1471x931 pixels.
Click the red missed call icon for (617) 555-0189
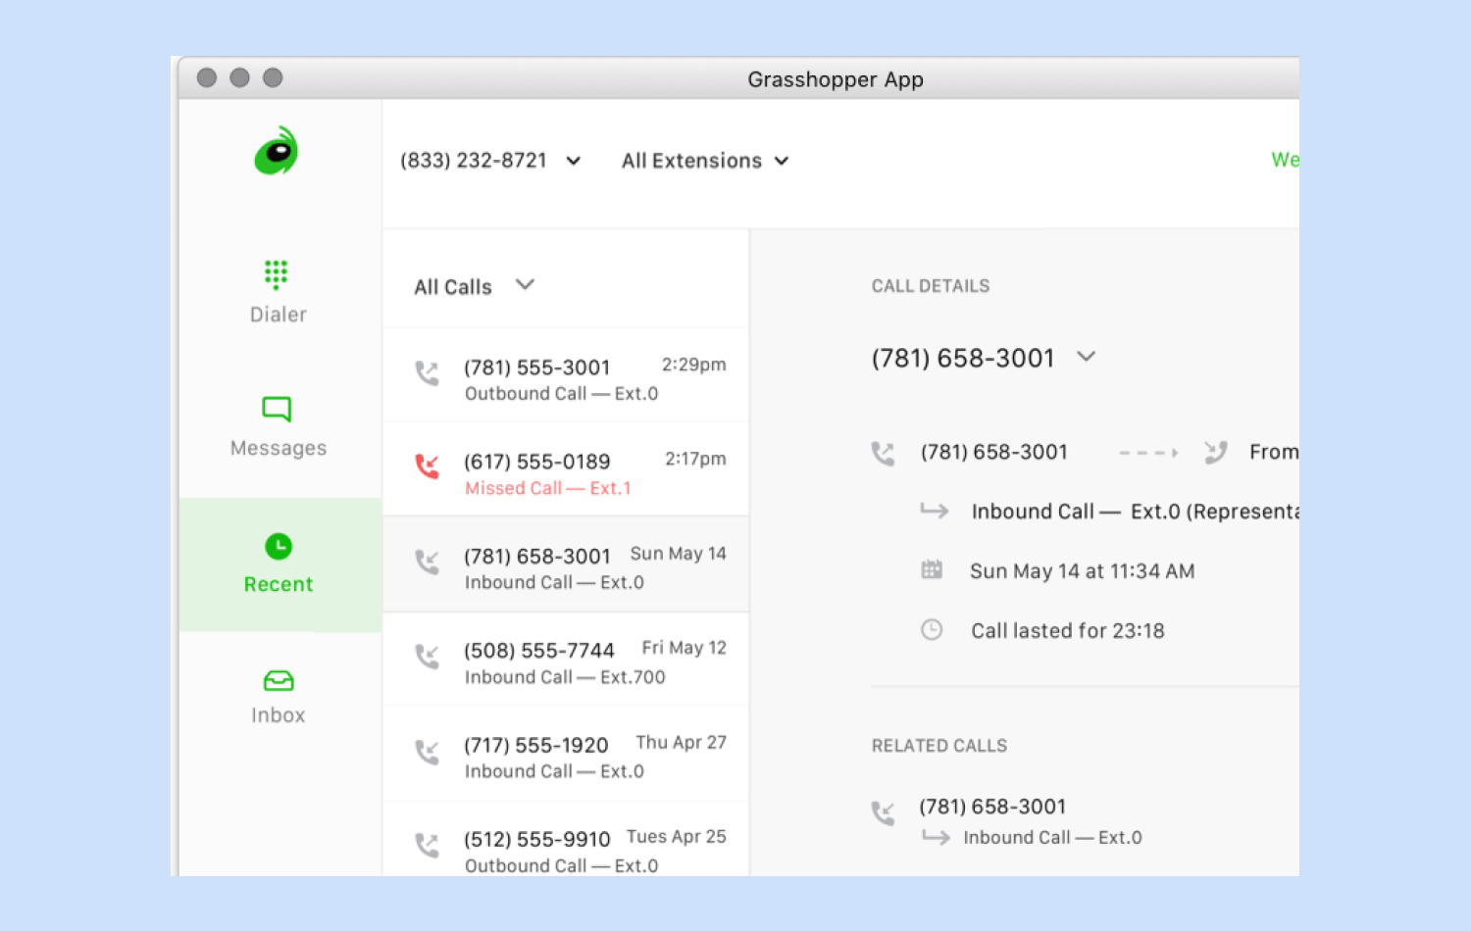pyautogui.click(x=428, y=467)
